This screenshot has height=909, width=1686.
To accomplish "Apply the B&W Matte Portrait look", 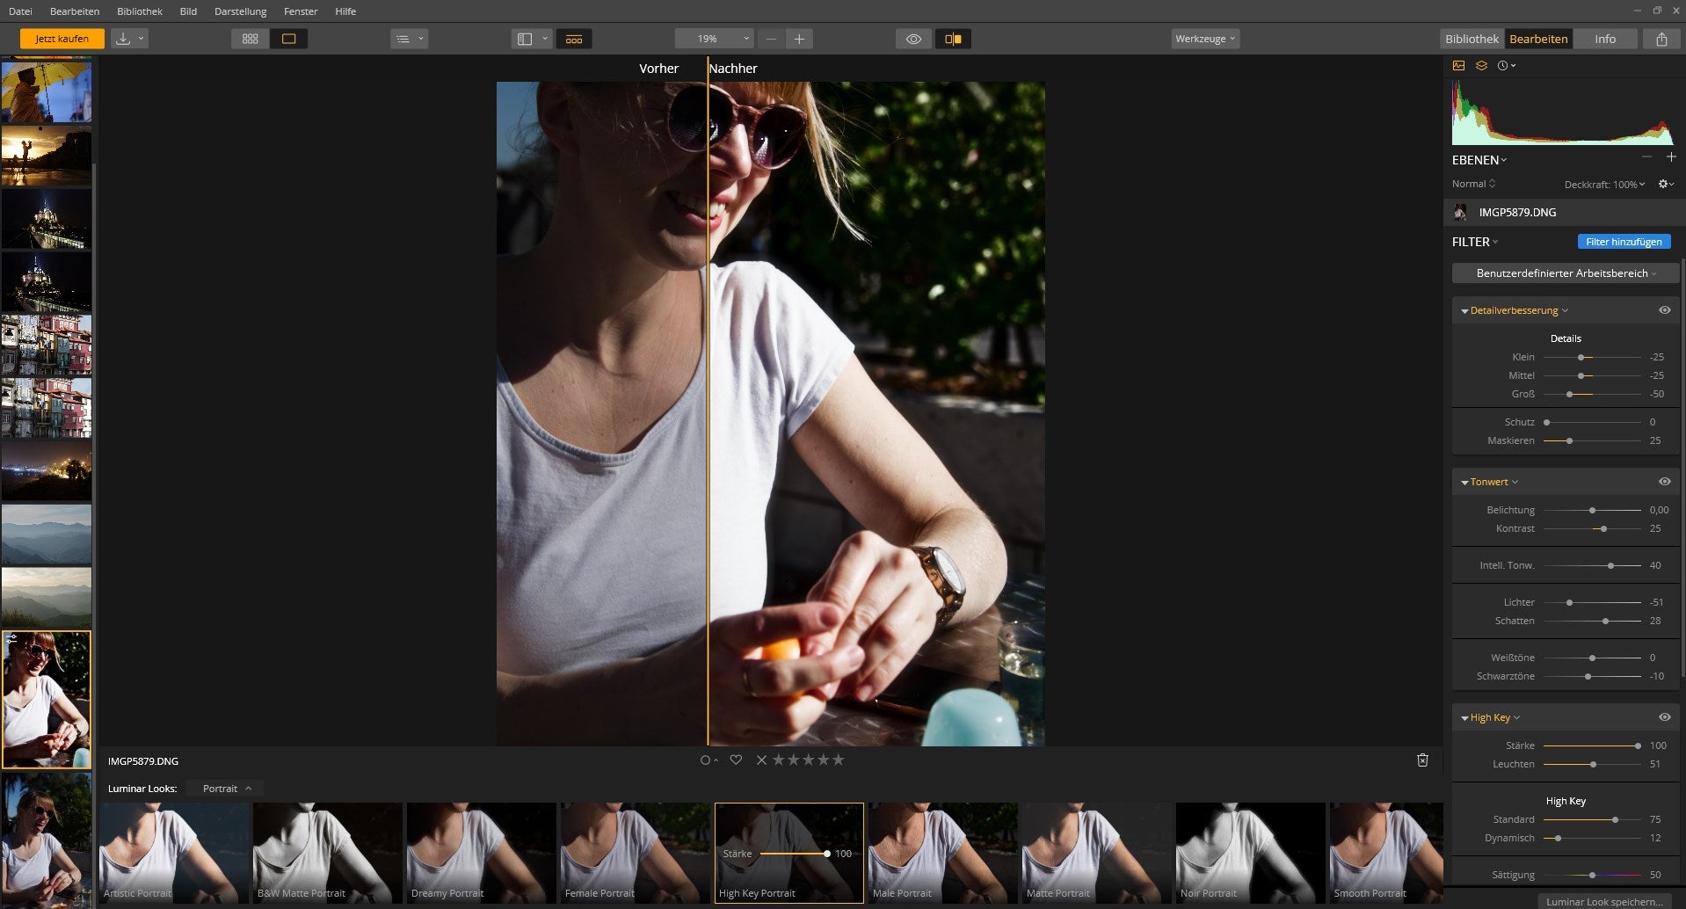I will tap(327, 853).
